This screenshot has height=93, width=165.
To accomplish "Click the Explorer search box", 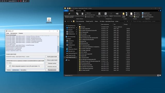I will pos(145,21).
